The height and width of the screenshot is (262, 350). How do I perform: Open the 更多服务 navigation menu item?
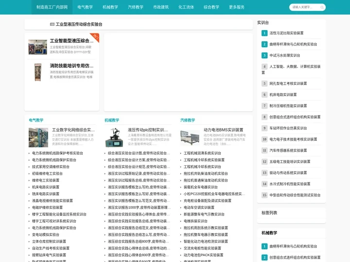237,7
